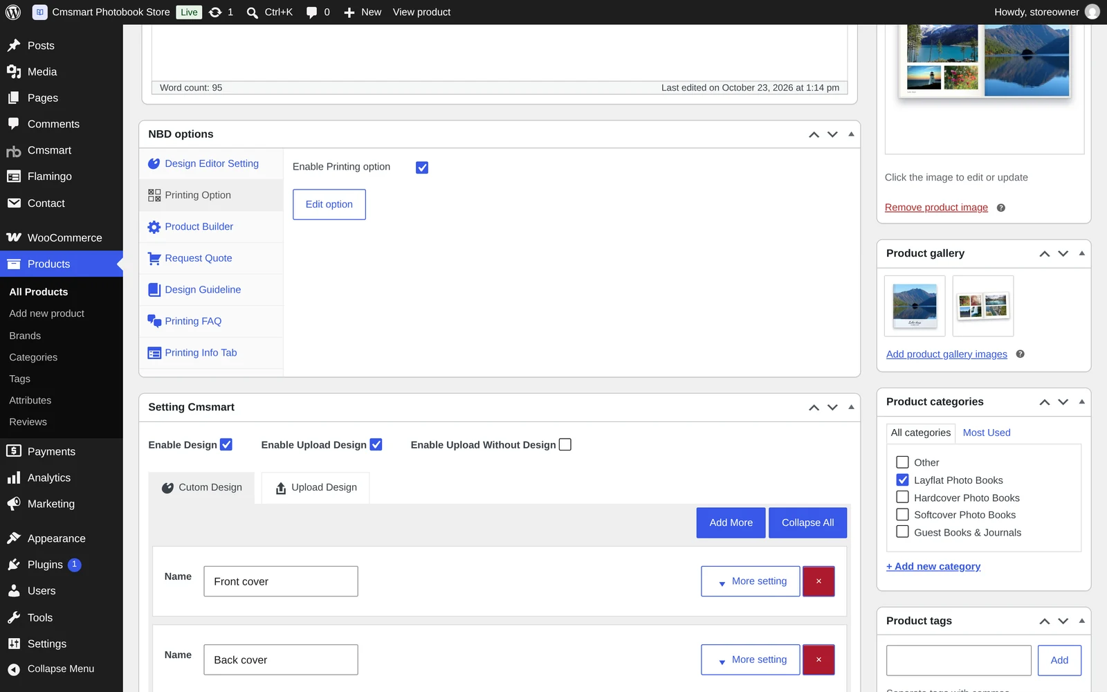Screen dimensions: 1107x692
Task: Uncheck the Enable Printing option checkbox
Action: point(422,167)
